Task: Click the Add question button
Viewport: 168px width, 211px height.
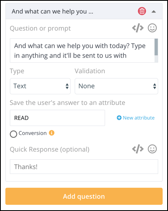Action: [84, 196]
